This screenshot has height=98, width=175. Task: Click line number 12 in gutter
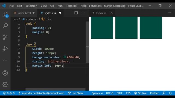18,70
